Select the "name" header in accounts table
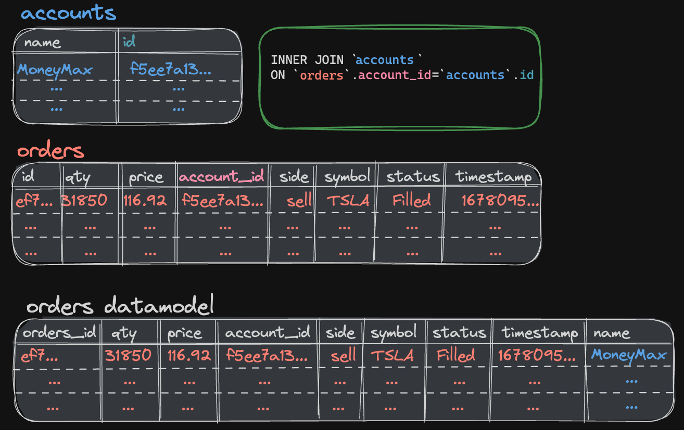The height and width of the screenshot is (430, 684). tap(42, 42)
